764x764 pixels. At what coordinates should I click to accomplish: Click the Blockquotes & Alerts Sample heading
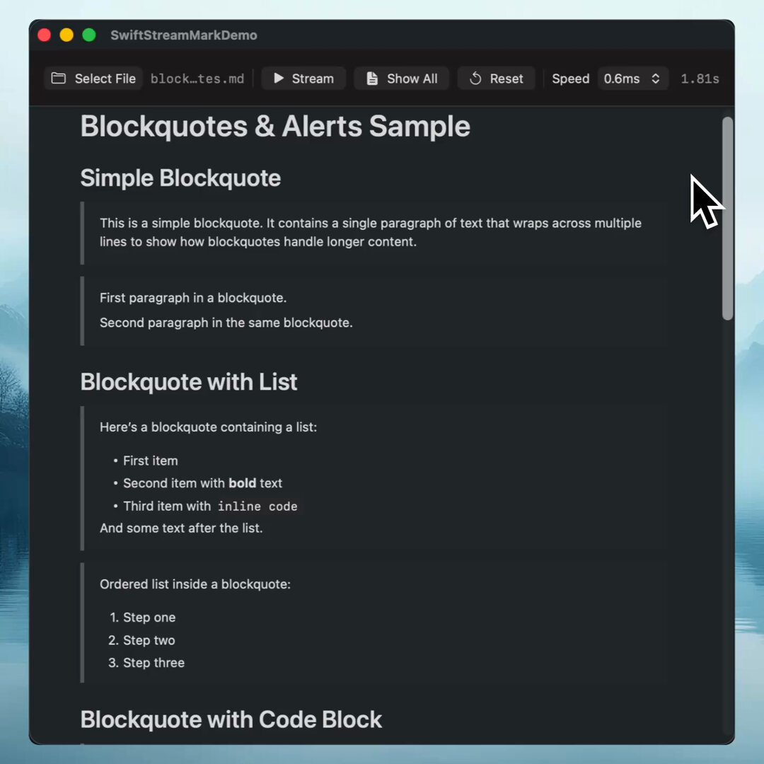point(275,127)
